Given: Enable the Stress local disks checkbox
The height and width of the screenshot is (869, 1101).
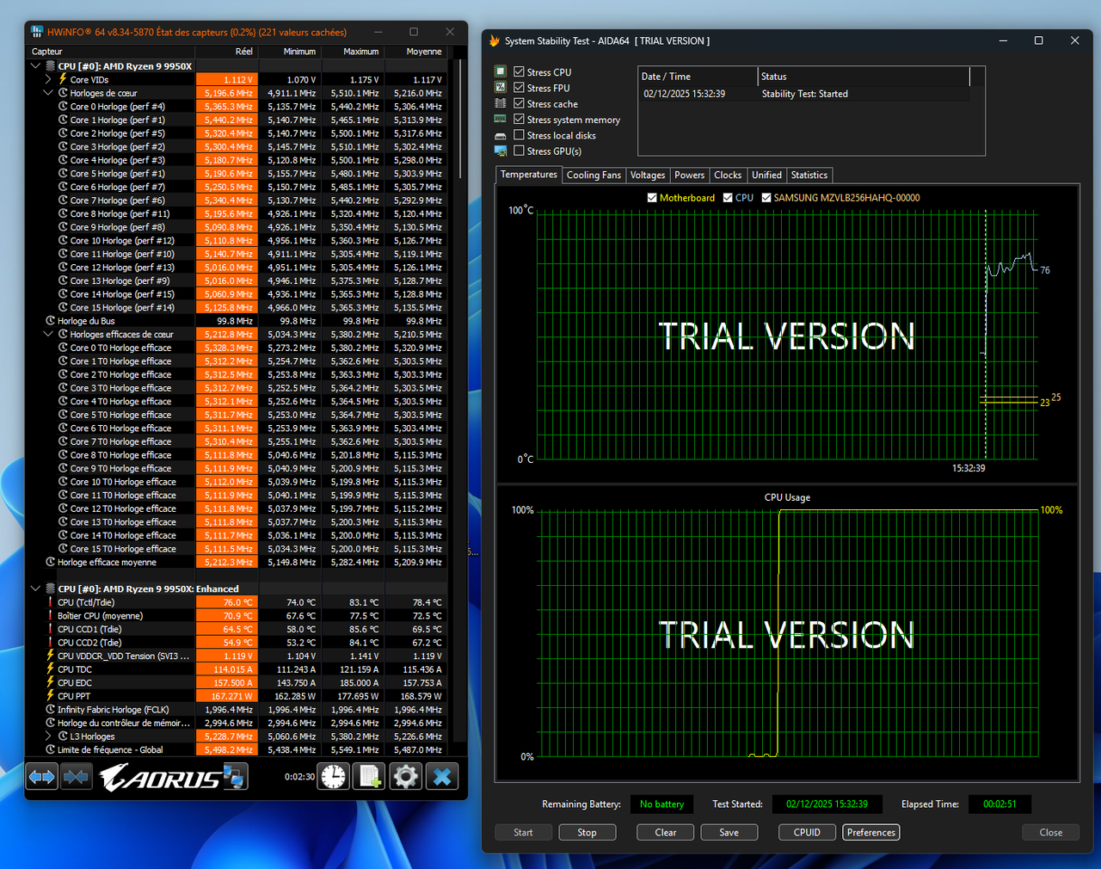Looking at the screenshot, I should (519, 135).
